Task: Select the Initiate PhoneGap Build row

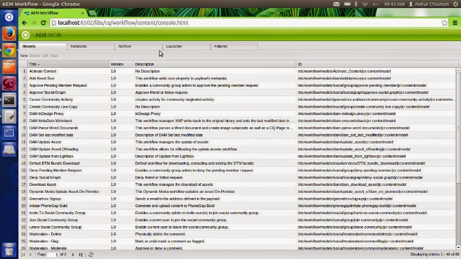Action: click(x=237, y=206)
